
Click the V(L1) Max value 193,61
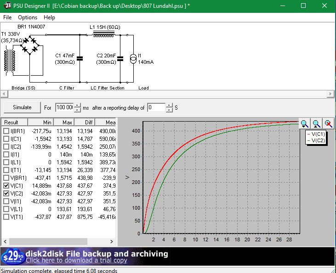[64, 209]
